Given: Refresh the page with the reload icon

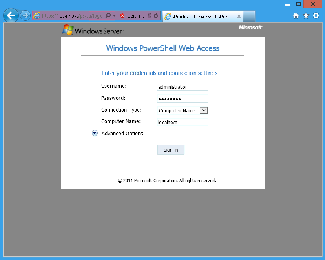Looking at the screenshot, I should point(156,16).
